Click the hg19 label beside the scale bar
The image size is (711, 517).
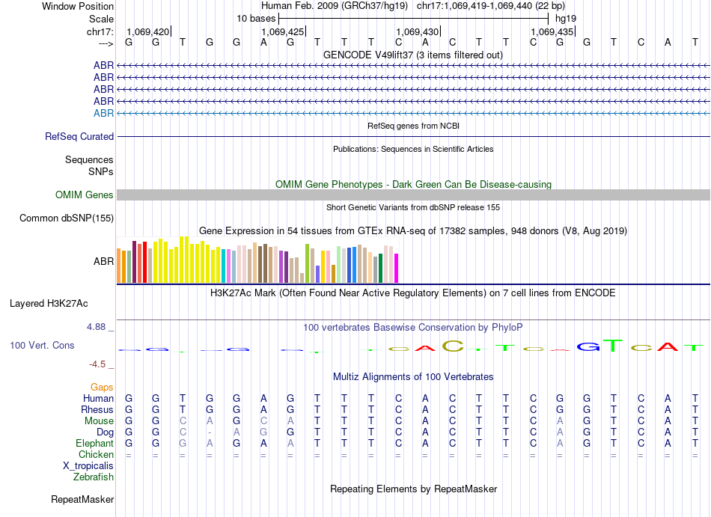coord(566,19)
